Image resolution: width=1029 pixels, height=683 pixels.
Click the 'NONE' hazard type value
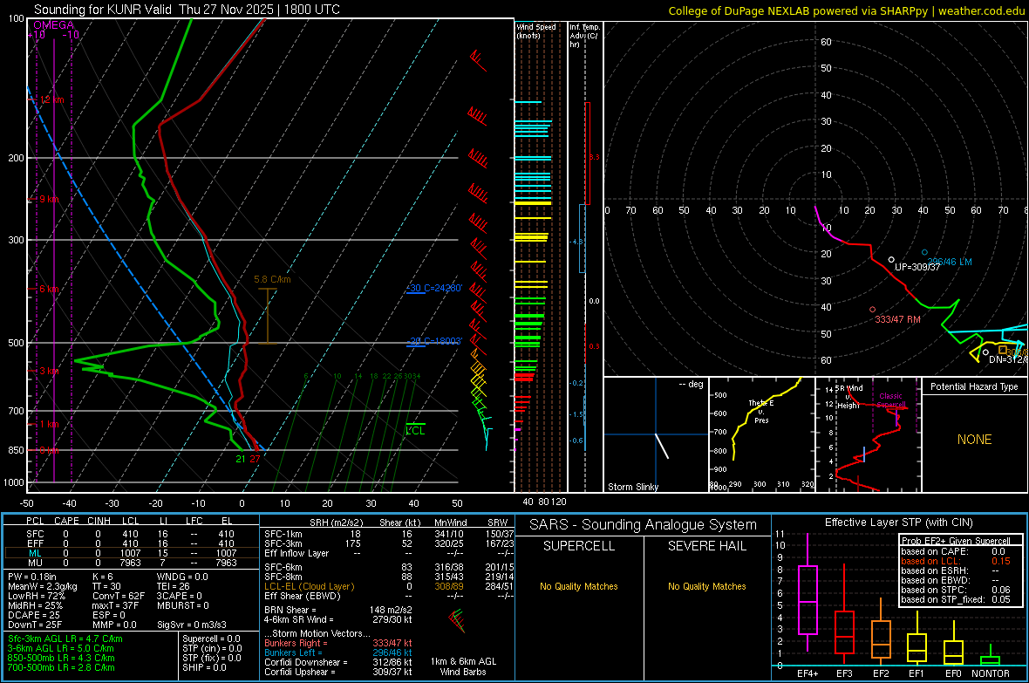[x=974, y=440]
